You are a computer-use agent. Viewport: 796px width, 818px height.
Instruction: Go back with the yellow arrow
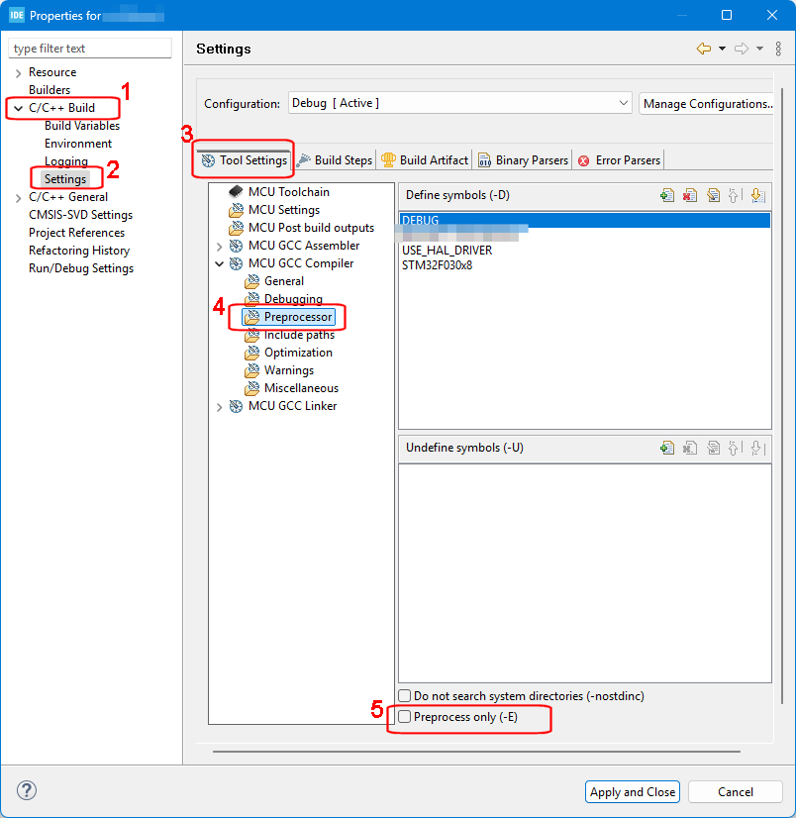704,49
